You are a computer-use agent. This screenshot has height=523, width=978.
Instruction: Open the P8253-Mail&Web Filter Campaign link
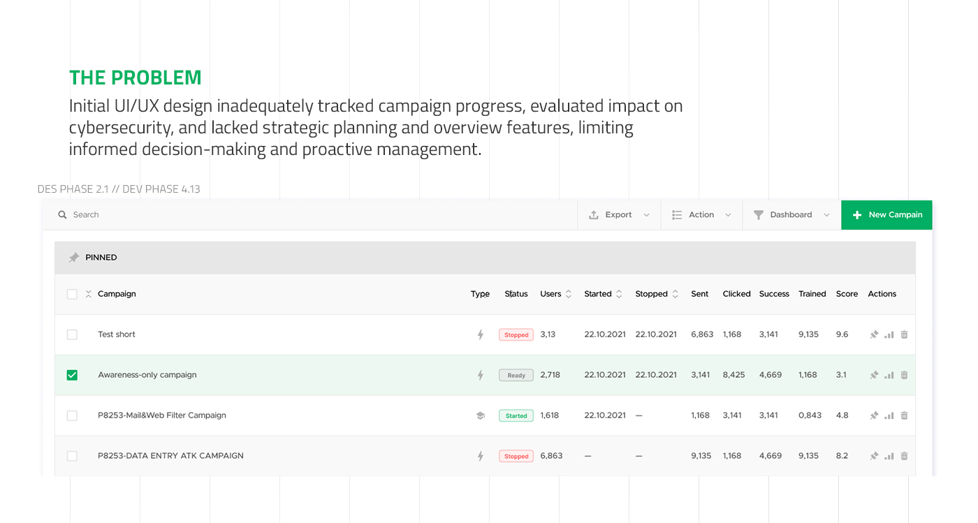click(x=162, y=415)
